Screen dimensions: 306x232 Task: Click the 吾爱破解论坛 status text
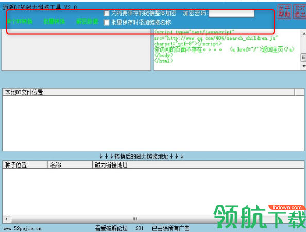coord(111,228)
